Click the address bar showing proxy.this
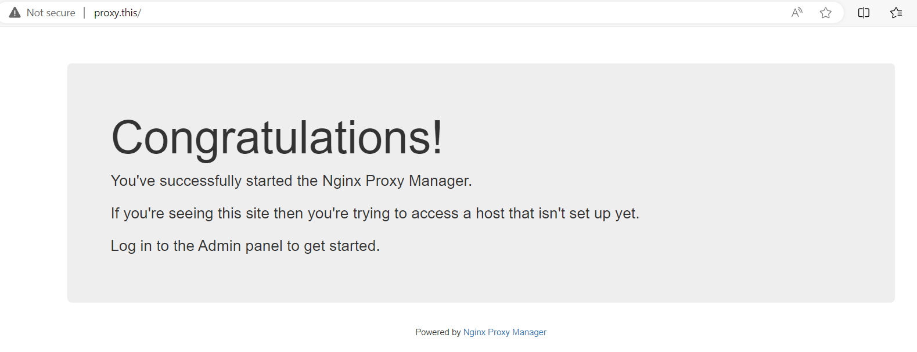 pos(117,12)
